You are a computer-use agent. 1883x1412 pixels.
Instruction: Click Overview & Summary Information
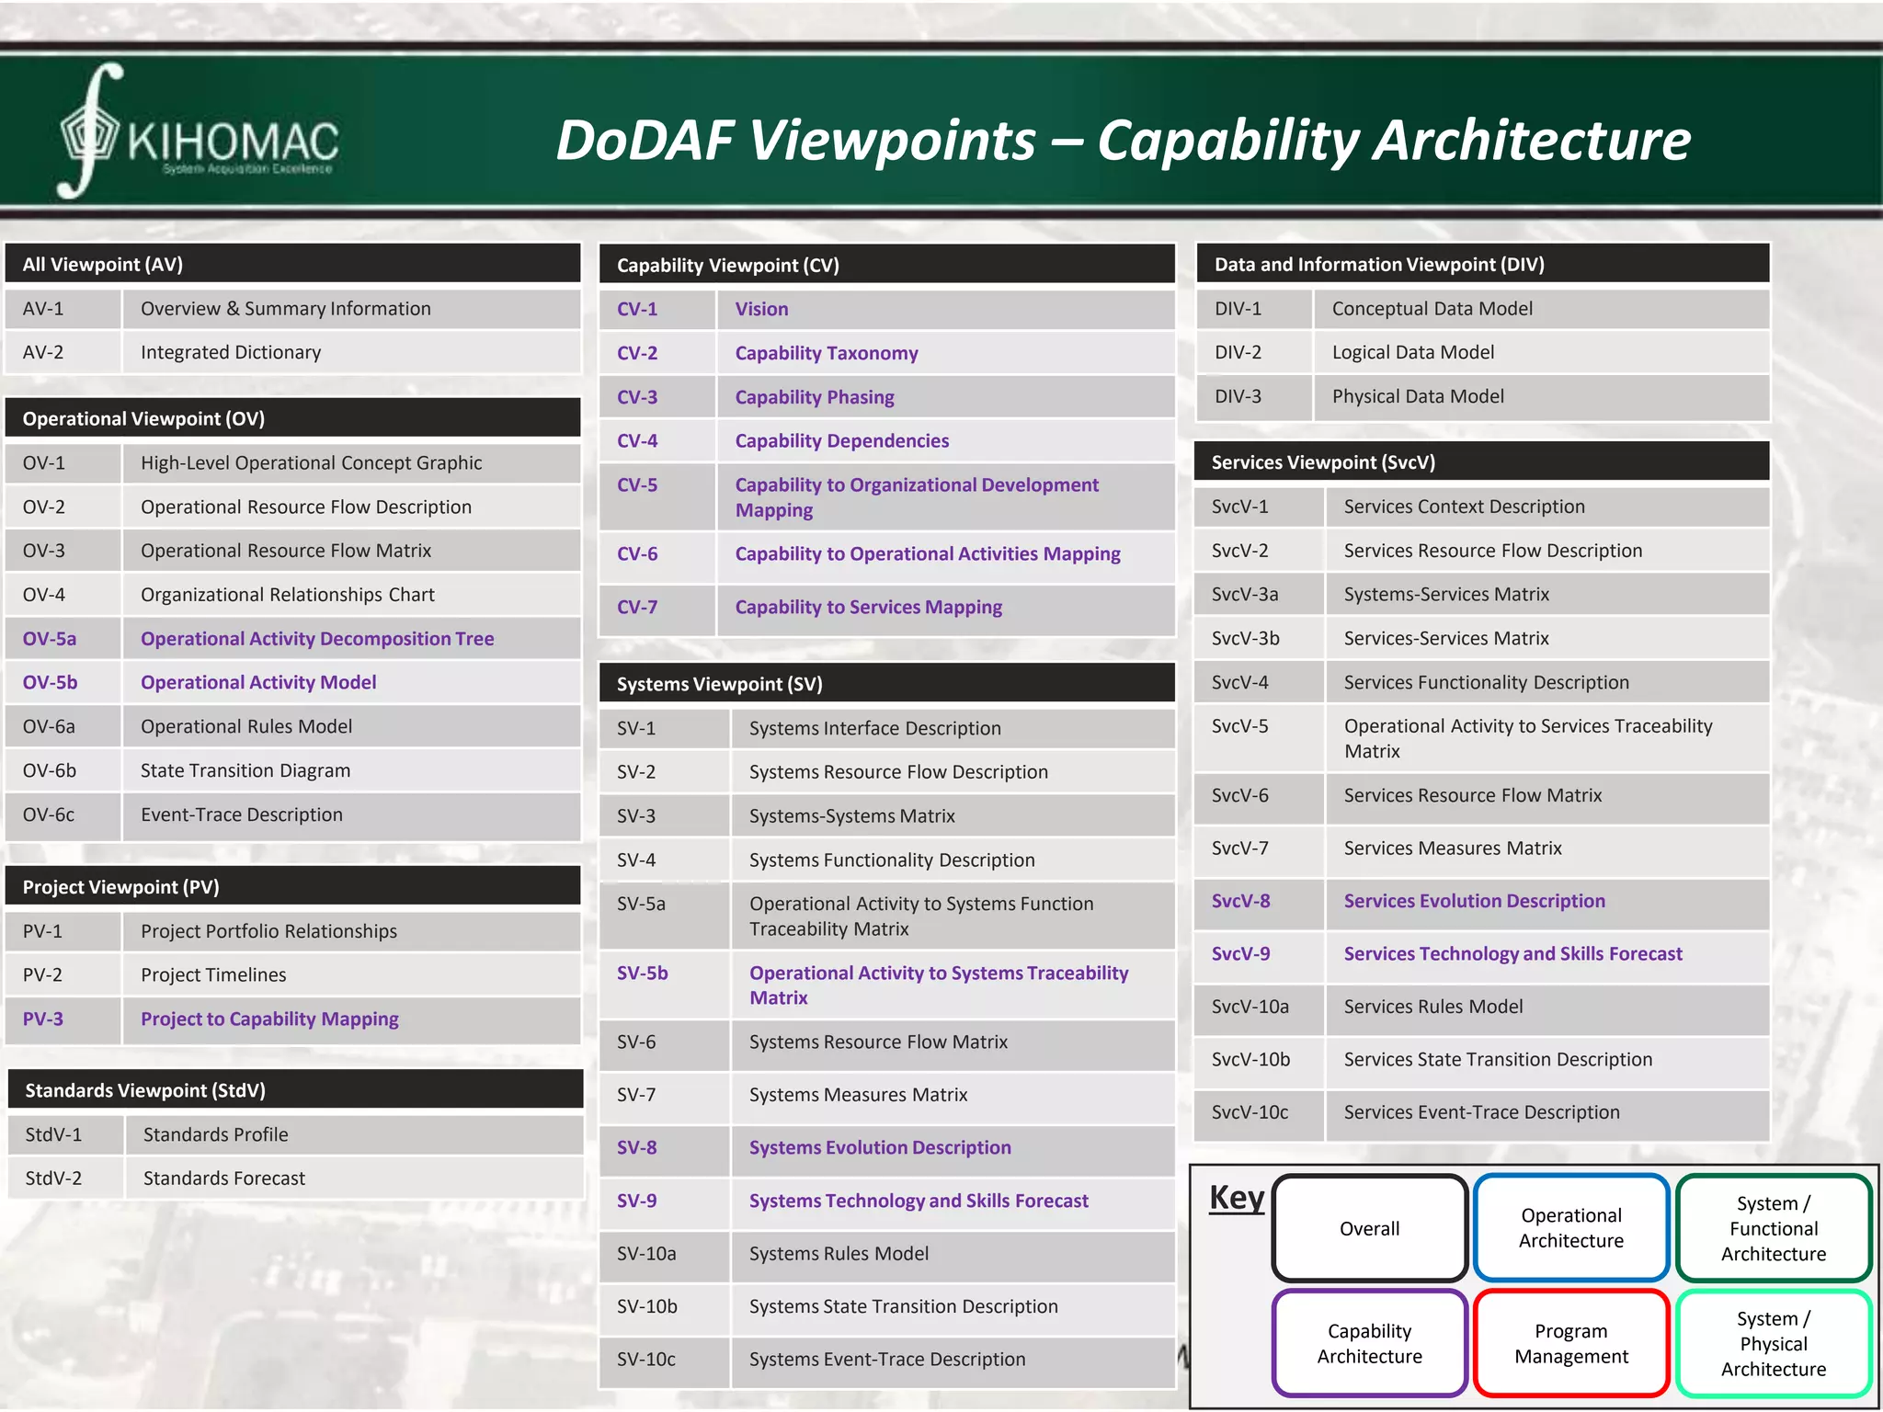coord(286,309)
